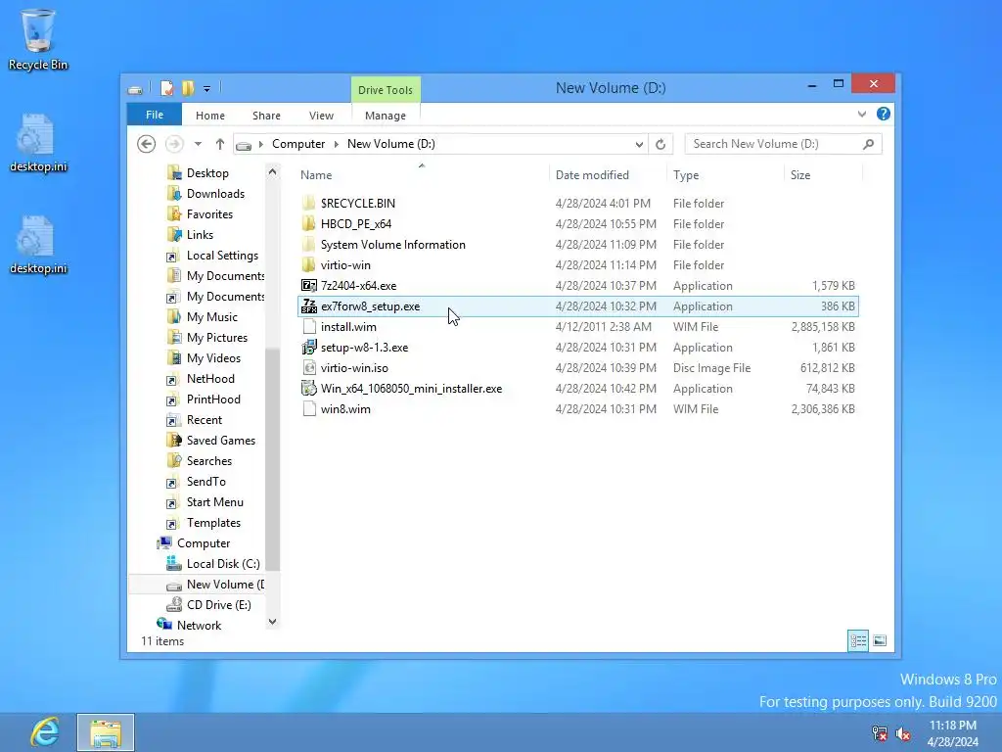Open the Explorer Help button
This screenshot has width=1002, height=752.
(x=884, y=114)
